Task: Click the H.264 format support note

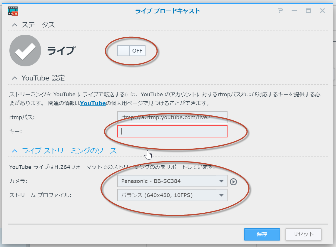Action: click(113, 167)
